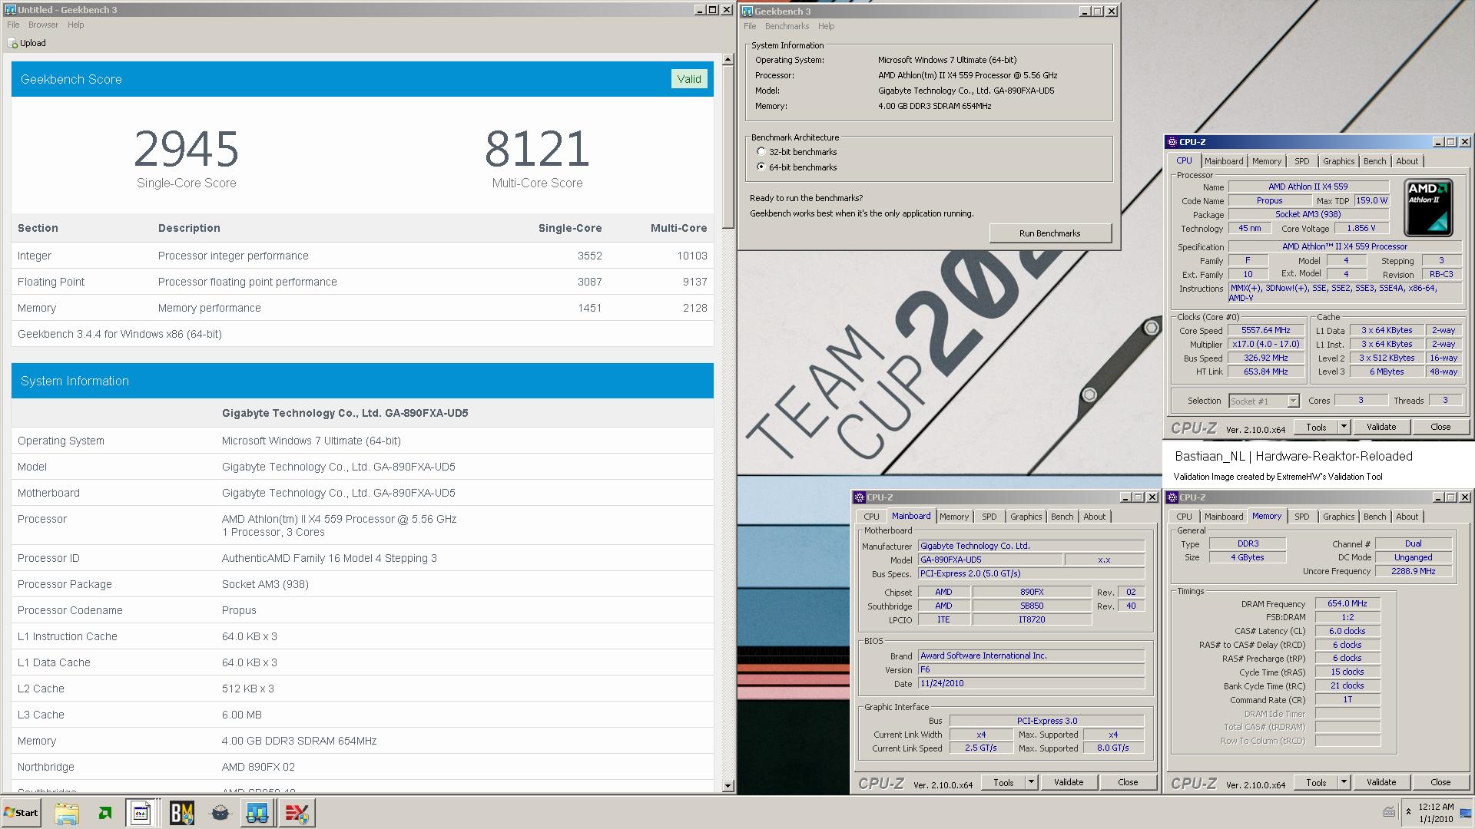1475x829 pixels.
Task: Click Validate in top CPU-Z window
Action: pos(1381,427)
